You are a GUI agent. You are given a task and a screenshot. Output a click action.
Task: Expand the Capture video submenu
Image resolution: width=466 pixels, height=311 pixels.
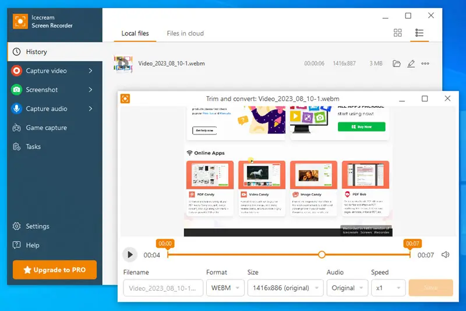click(90, 71)
